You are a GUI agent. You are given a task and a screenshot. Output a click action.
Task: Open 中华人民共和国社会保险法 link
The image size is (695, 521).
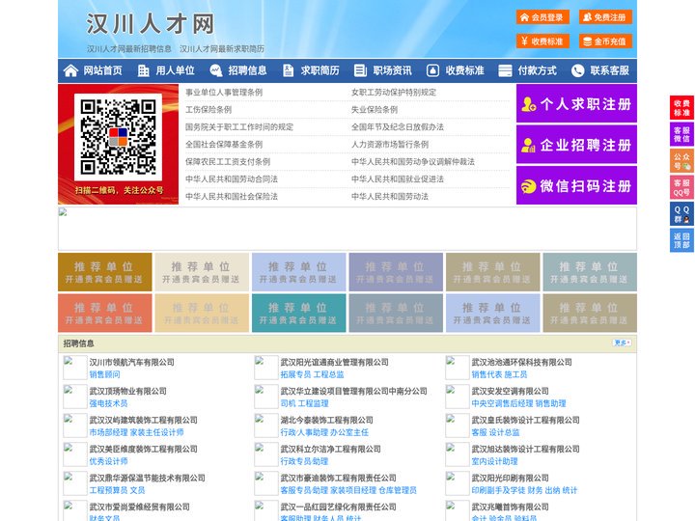(x=232, y=196)
